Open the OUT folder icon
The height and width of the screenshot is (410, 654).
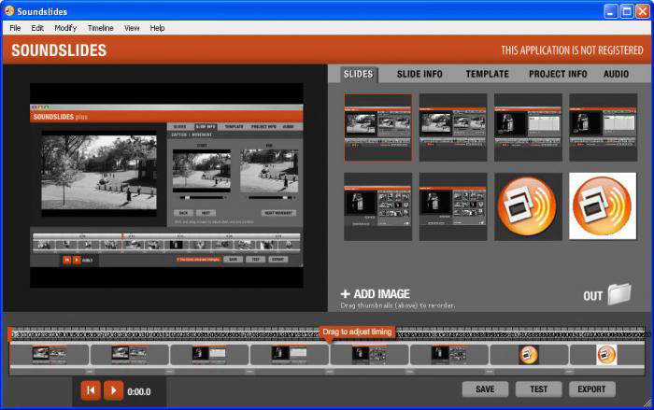click(x=619, y=294)
